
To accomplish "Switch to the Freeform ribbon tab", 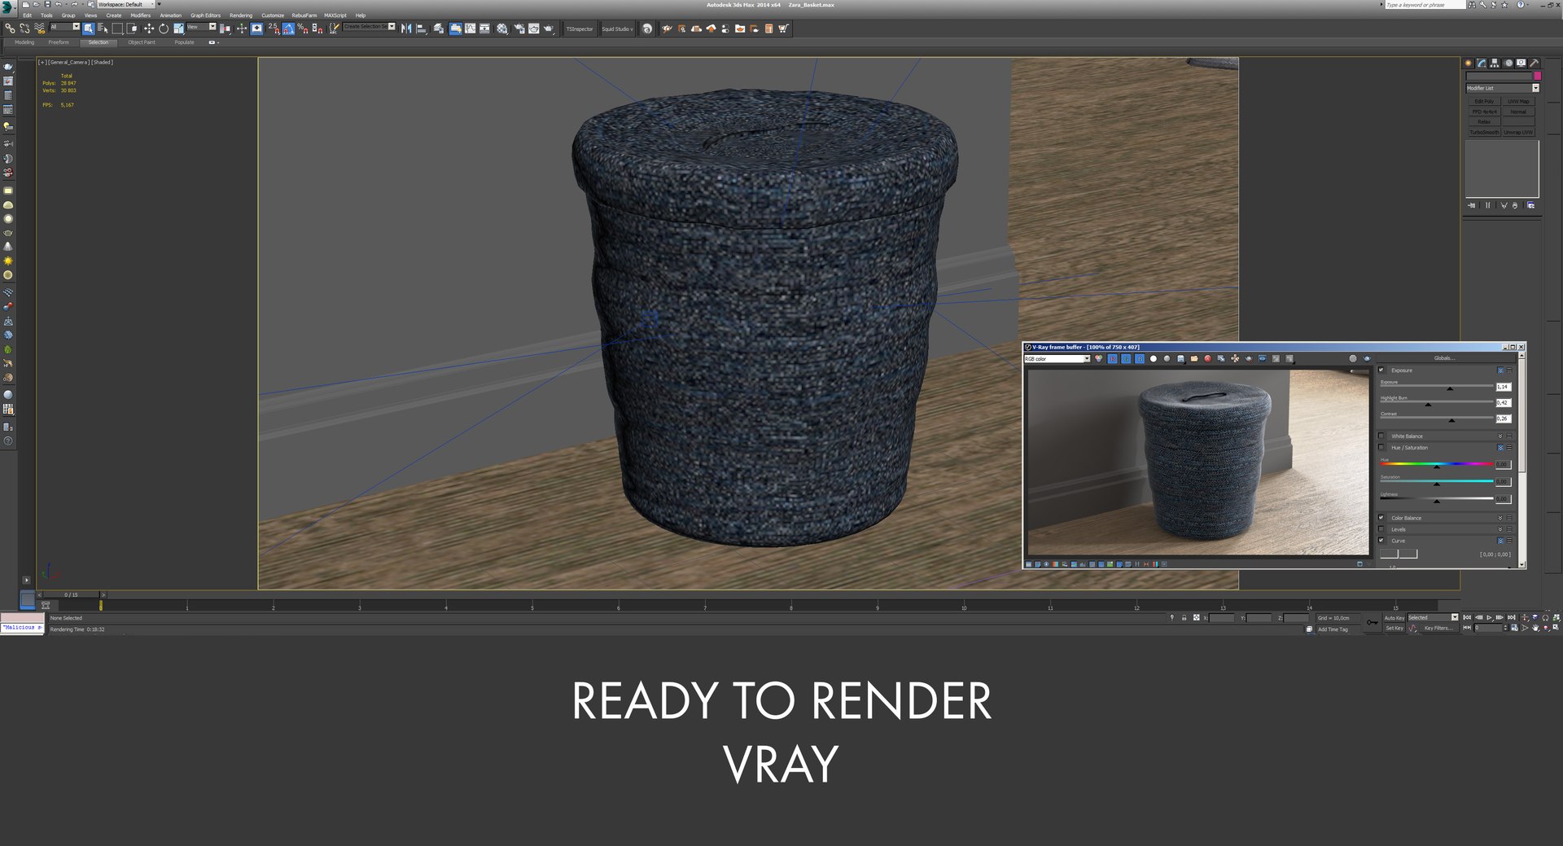I will (59, 42).
